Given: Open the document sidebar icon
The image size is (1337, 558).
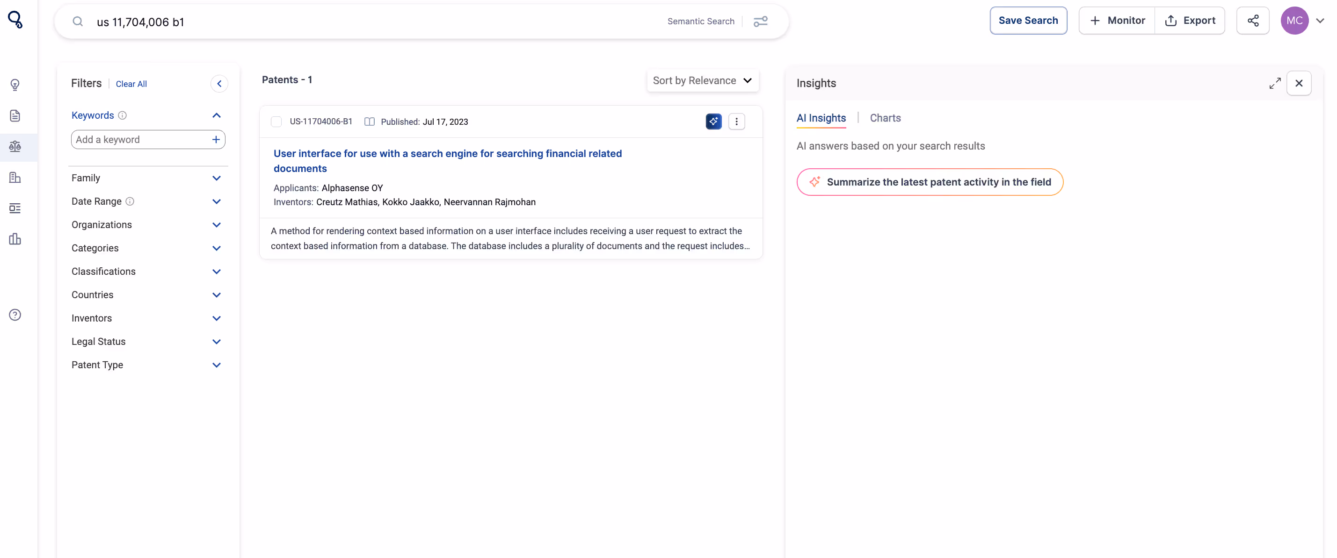Looking at the screenshot, I should [x=15, y=115].
